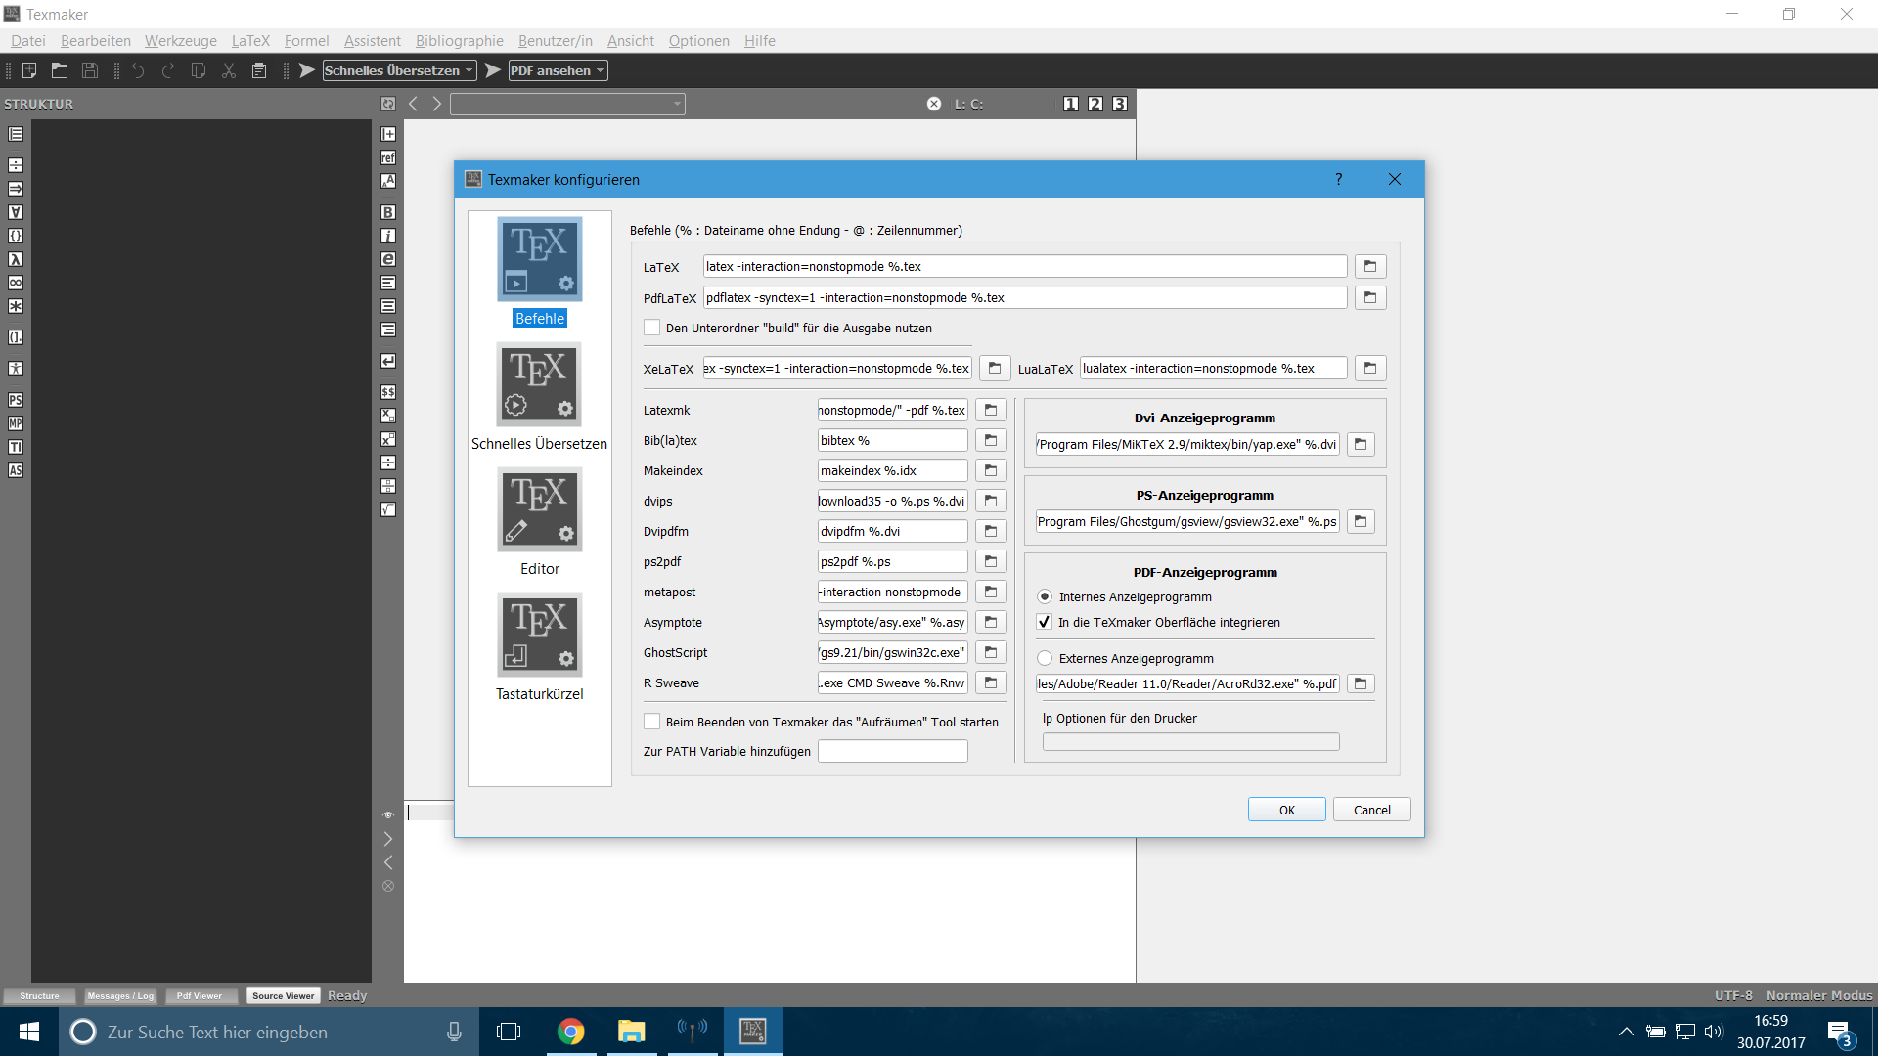
Task: Click the Paste clipboard toolbar icon
Action: (259, 70)
